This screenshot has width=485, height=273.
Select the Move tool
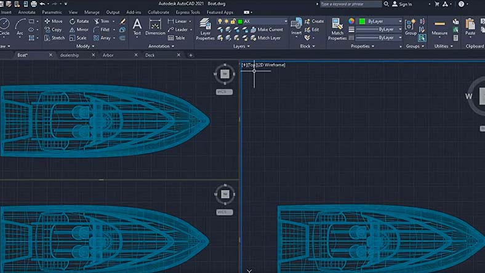click(x=52, y=21)
